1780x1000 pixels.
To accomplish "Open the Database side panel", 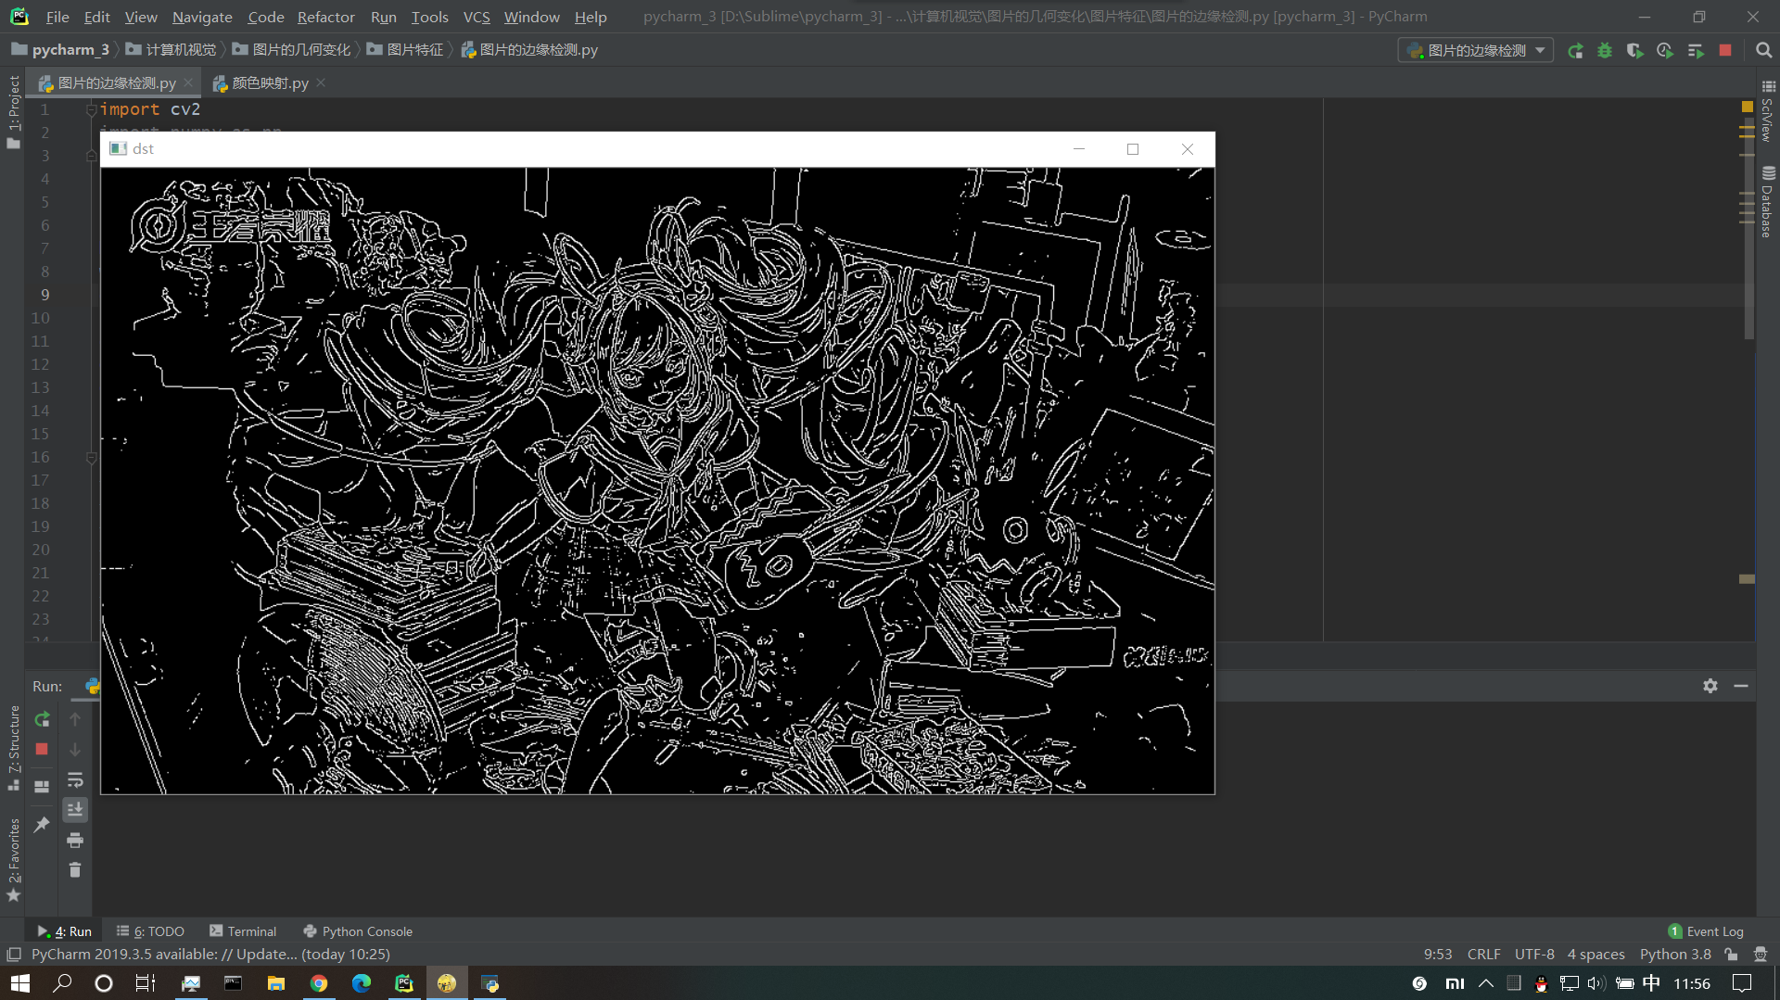I will (x=1768, y=201).
